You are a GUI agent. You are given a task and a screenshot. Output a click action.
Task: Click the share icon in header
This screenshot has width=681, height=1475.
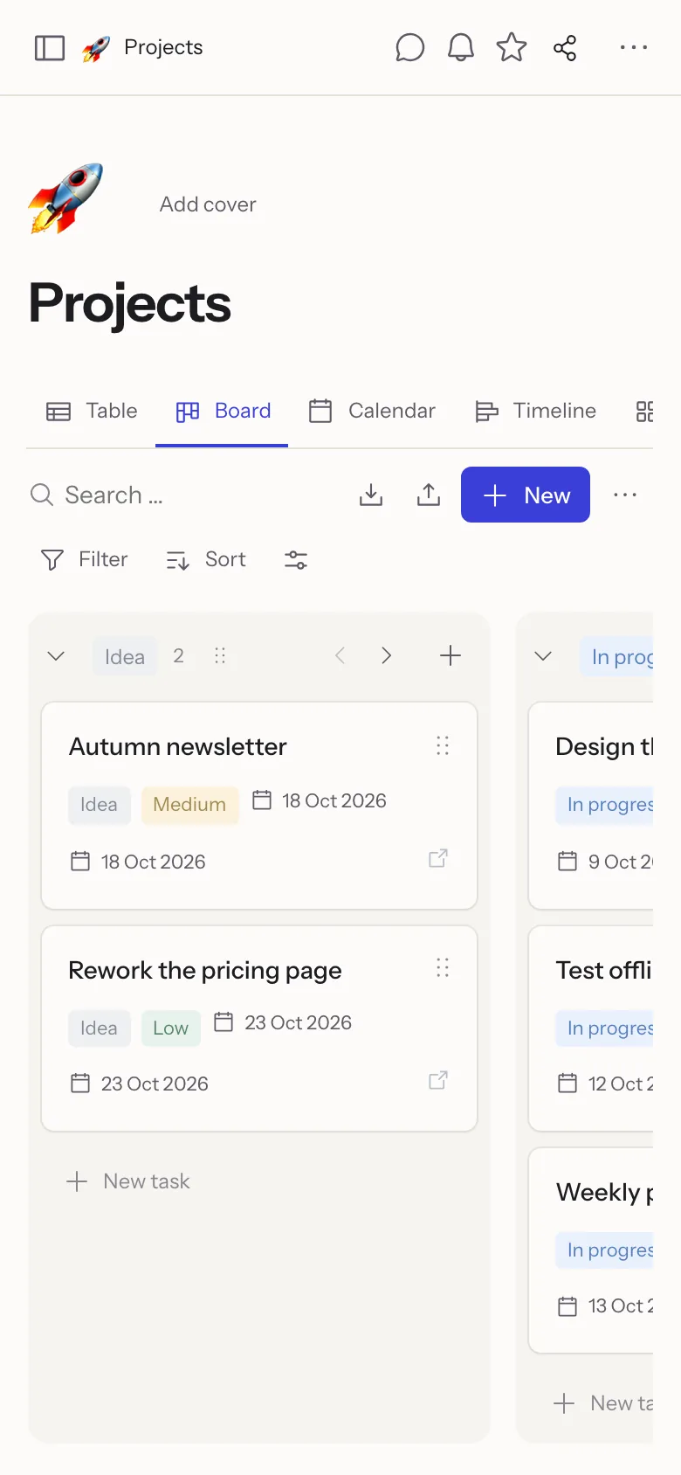565,47
